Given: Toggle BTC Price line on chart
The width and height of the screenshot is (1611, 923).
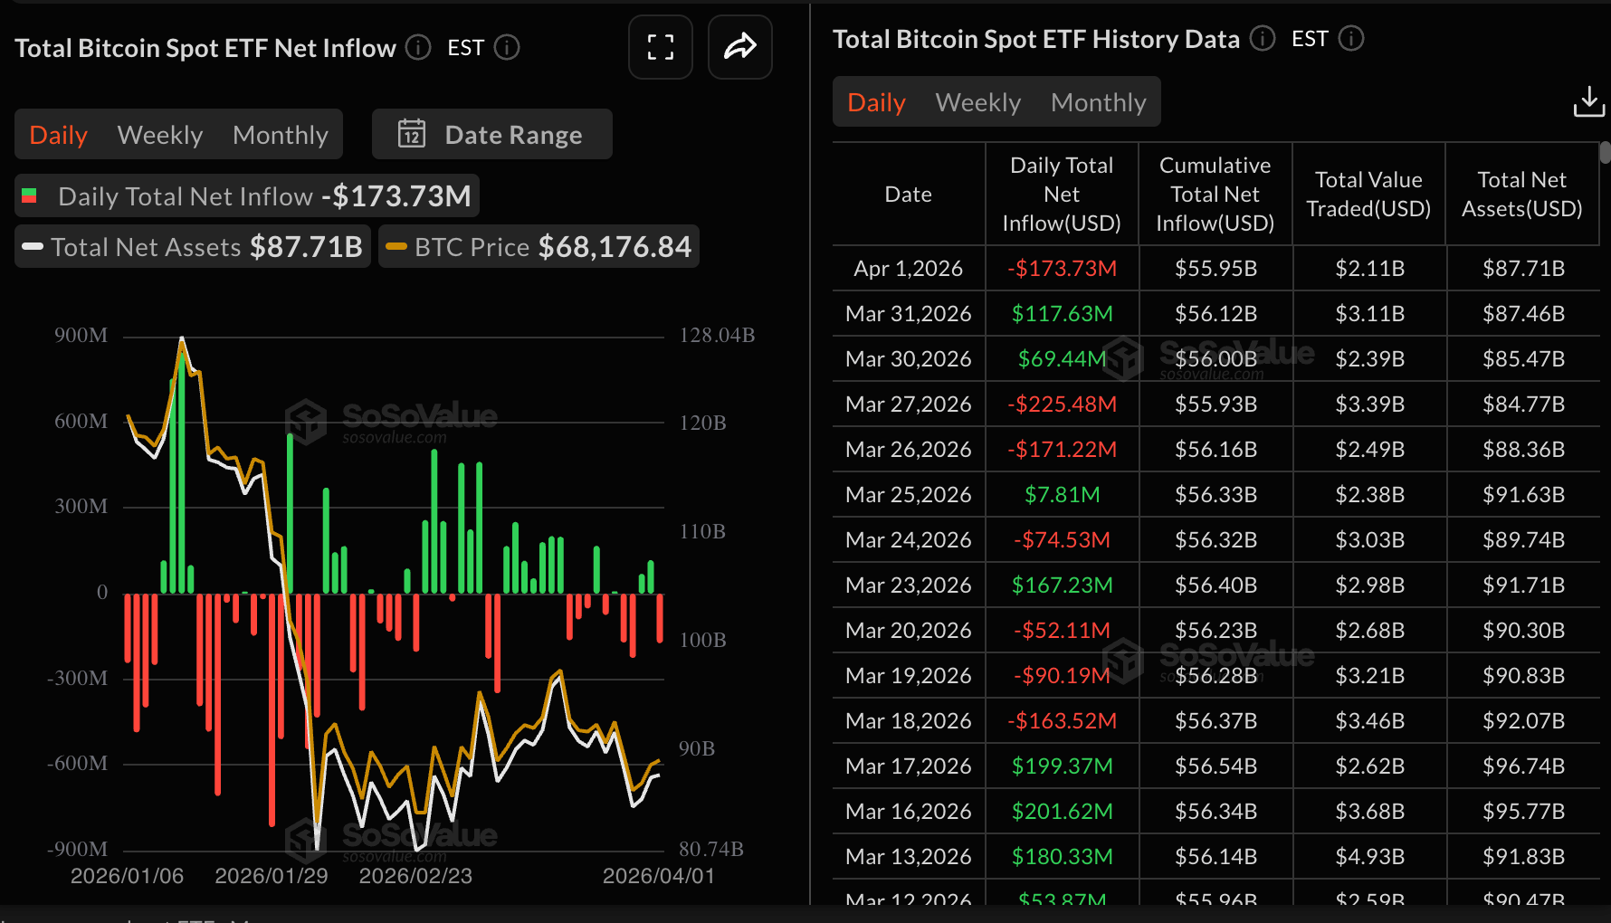Looking at the screenshot, I should [x=539, y=247].
